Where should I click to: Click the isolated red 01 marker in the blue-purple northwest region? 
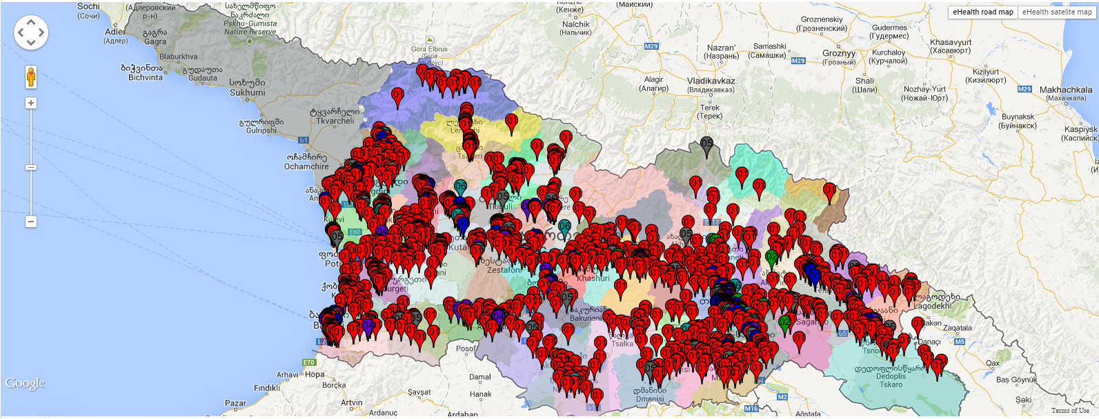tap(397, 95)
